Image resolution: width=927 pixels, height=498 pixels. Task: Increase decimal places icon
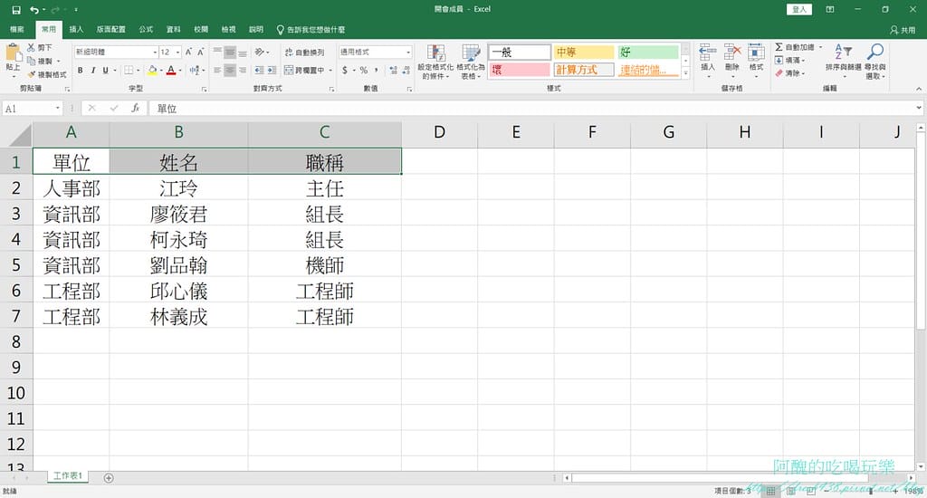pos(394,71)
